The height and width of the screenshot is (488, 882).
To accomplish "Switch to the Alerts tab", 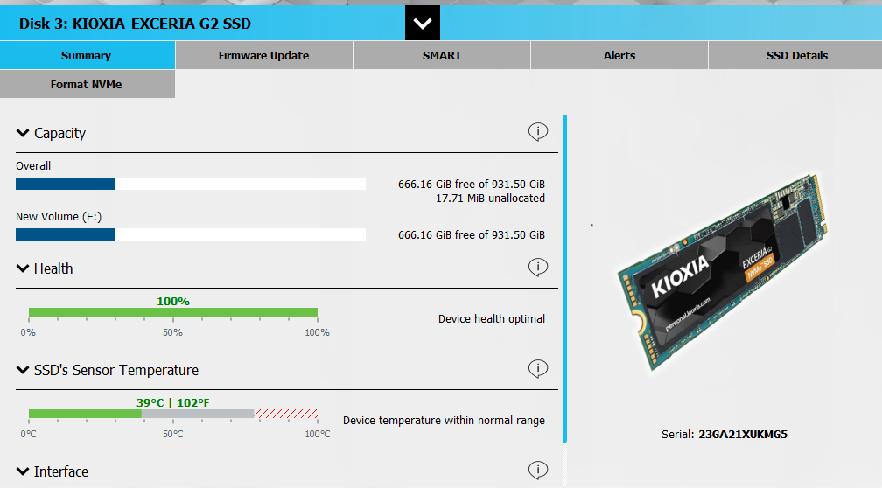I will click(619, 55).
